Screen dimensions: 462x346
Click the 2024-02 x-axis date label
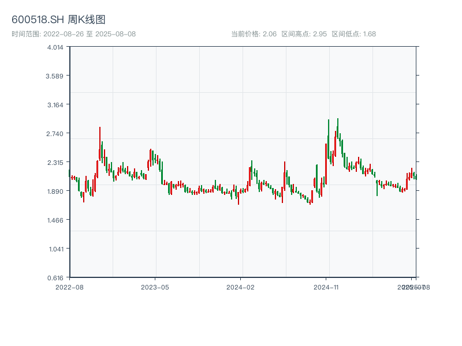(x=241, y=287)
